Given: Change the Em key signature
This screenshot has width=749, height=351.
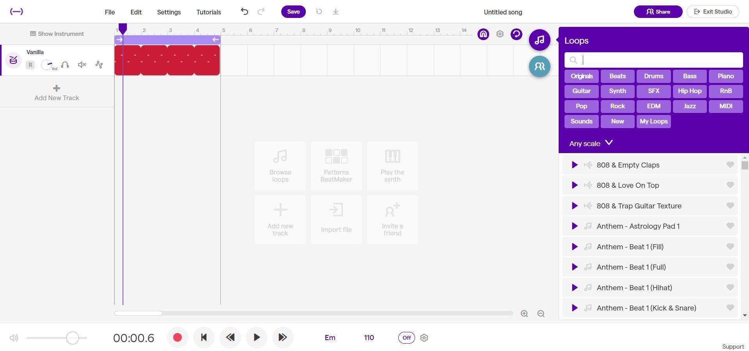Looking at the screenshot, I should click(x=330, y=338).
